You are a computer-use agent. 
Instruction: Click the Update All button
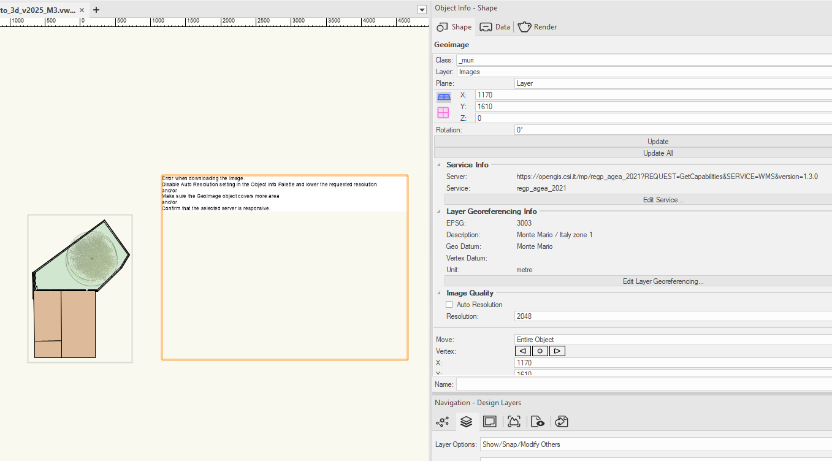click(x=657, y=153)
